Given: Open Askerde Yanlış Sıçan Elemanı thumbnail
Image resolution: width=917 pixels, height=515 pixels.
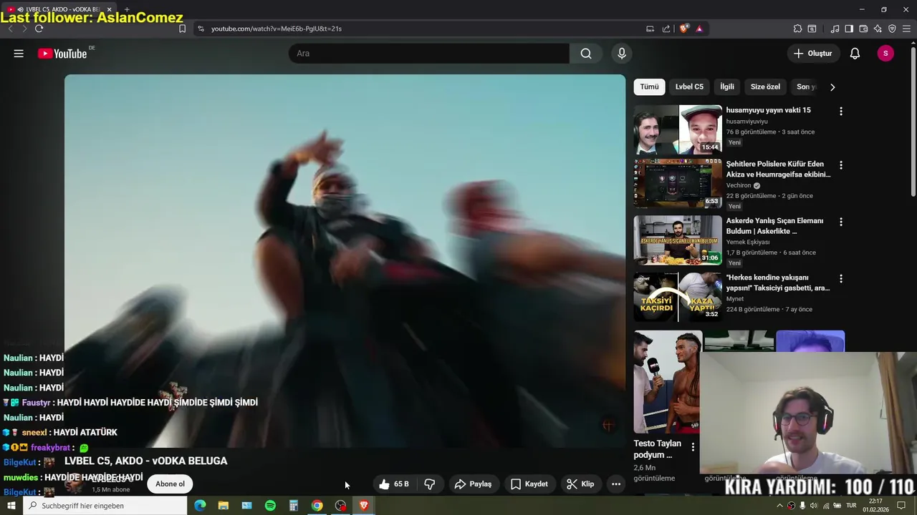Looking at the screenshot, I should (678, 240).
